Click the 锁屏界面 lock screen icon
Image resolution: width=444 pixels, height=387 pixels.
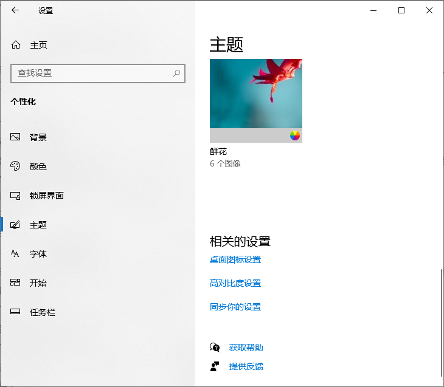pyautogui.click(x=15, y=196)
